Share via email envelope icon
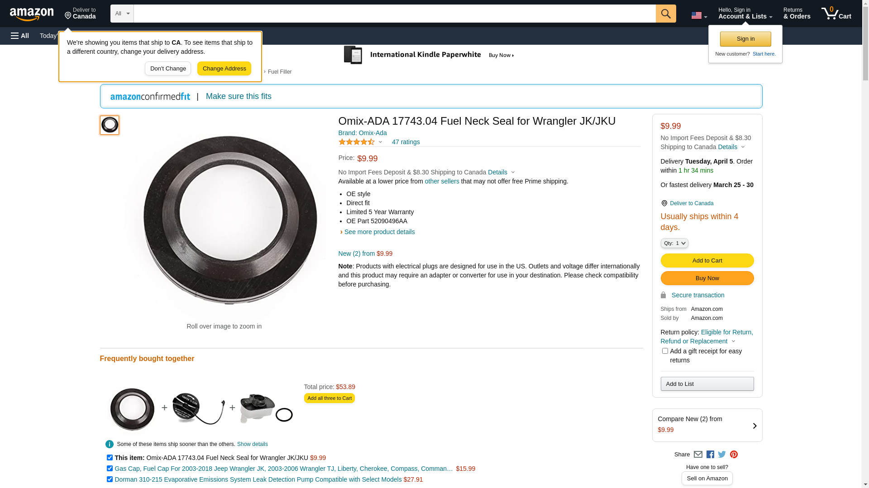Image resolution: width=869 pixels, height=488 pixels. [698, 455]
